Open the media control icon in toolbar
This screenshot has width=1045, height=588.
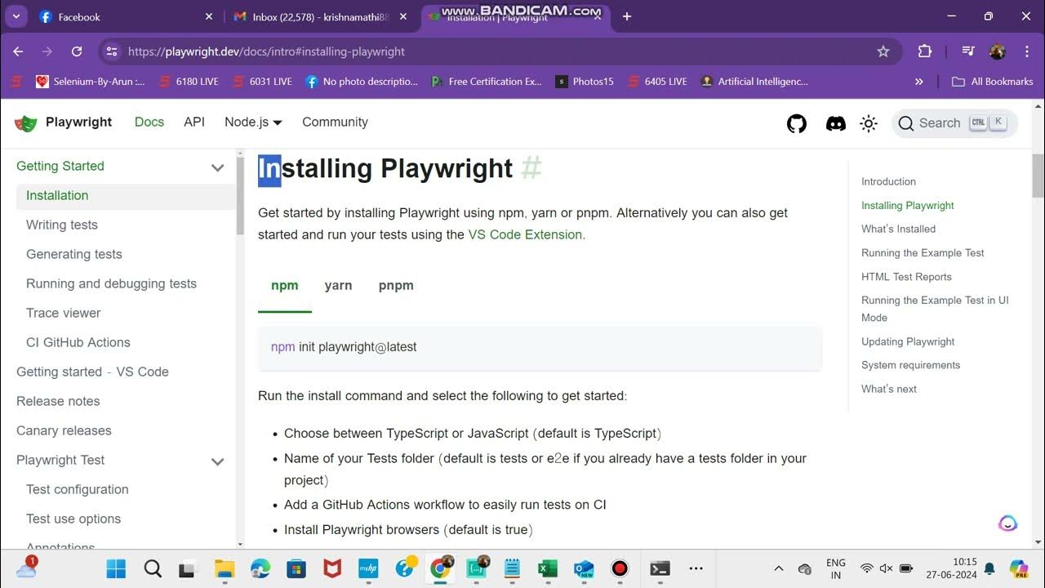[968, 51]
